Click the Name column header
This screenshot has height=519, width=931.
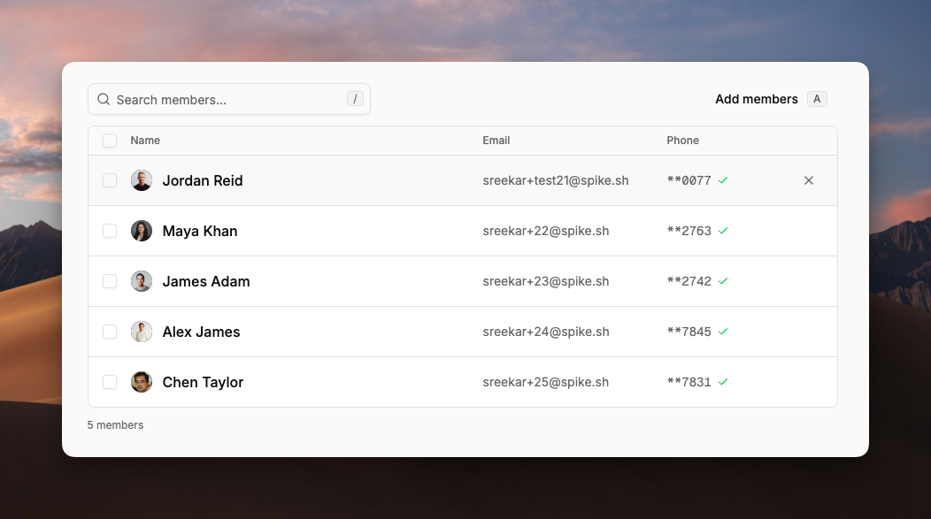pos(145,141)
